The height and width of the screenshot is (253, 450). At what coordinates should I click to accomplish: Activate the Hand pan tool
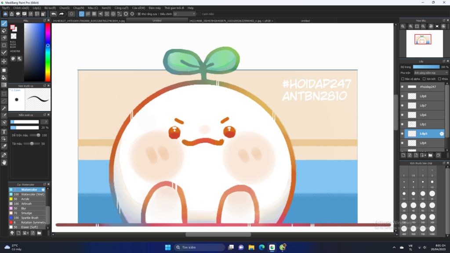tap(4, 163)
